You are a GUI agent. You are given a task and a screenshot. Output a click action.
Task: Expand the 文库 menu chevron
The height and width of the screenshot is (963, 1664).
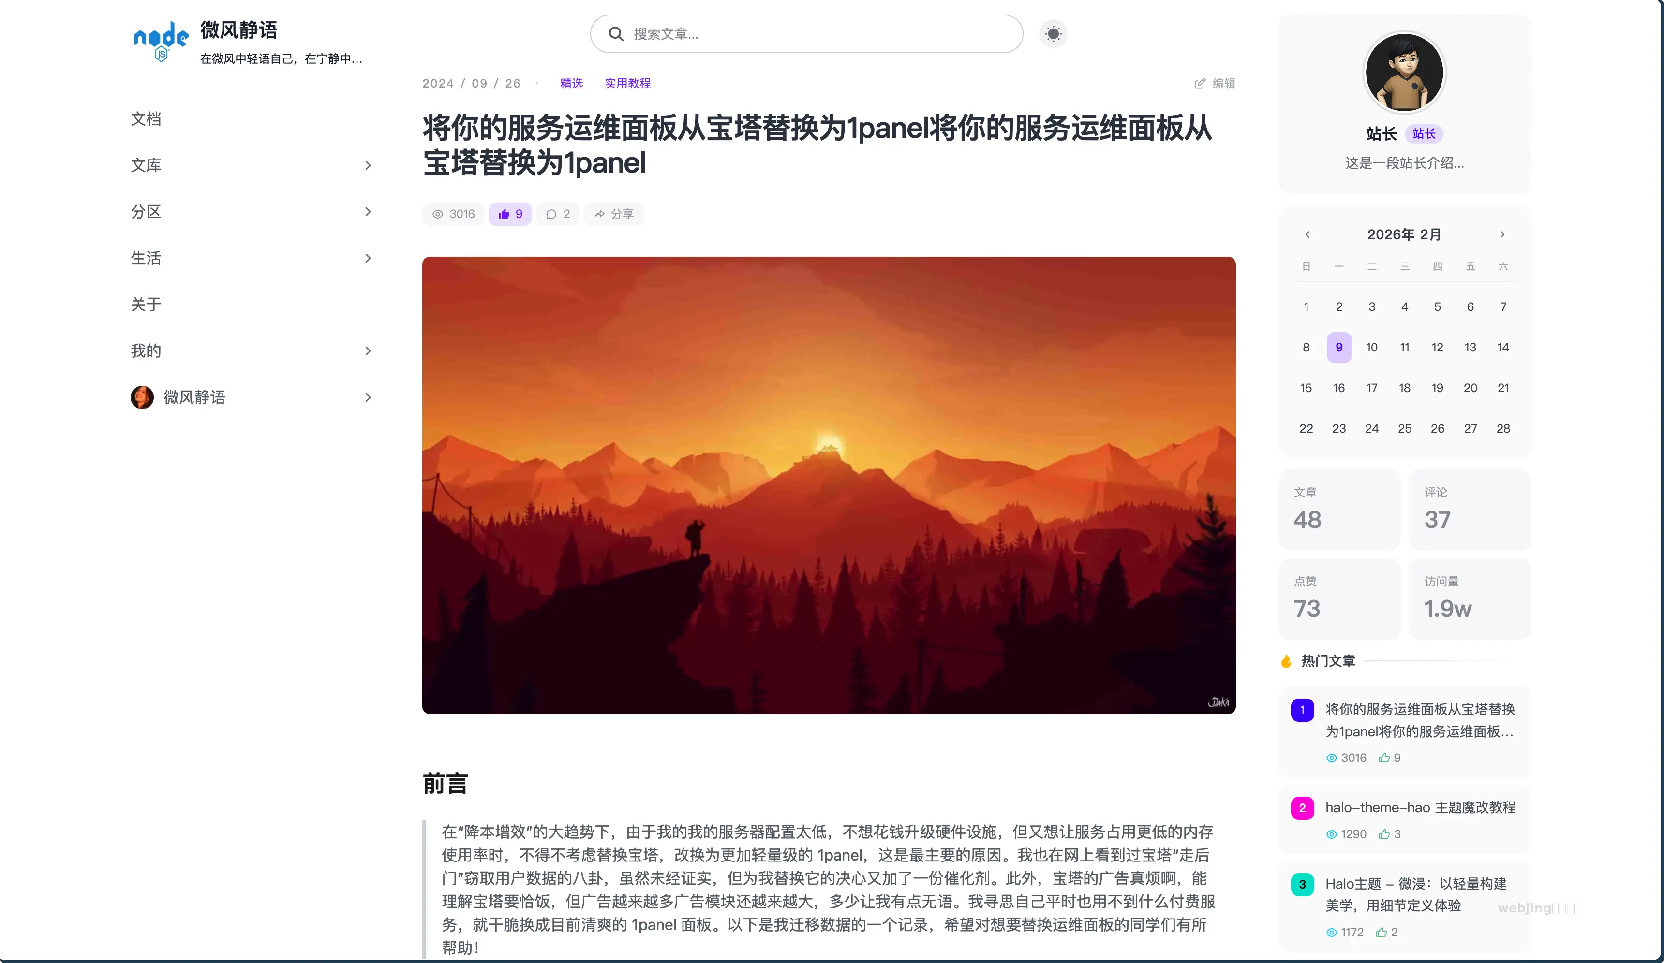point(368,165)
